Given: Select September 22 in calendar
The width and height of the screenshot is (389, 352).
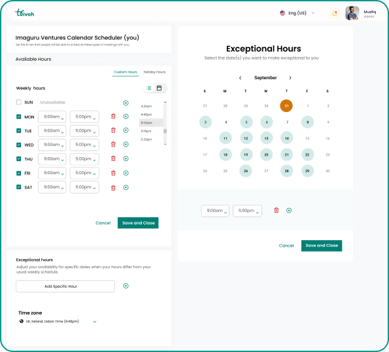Looking at the screenshot, I should (x=307, y=154).
